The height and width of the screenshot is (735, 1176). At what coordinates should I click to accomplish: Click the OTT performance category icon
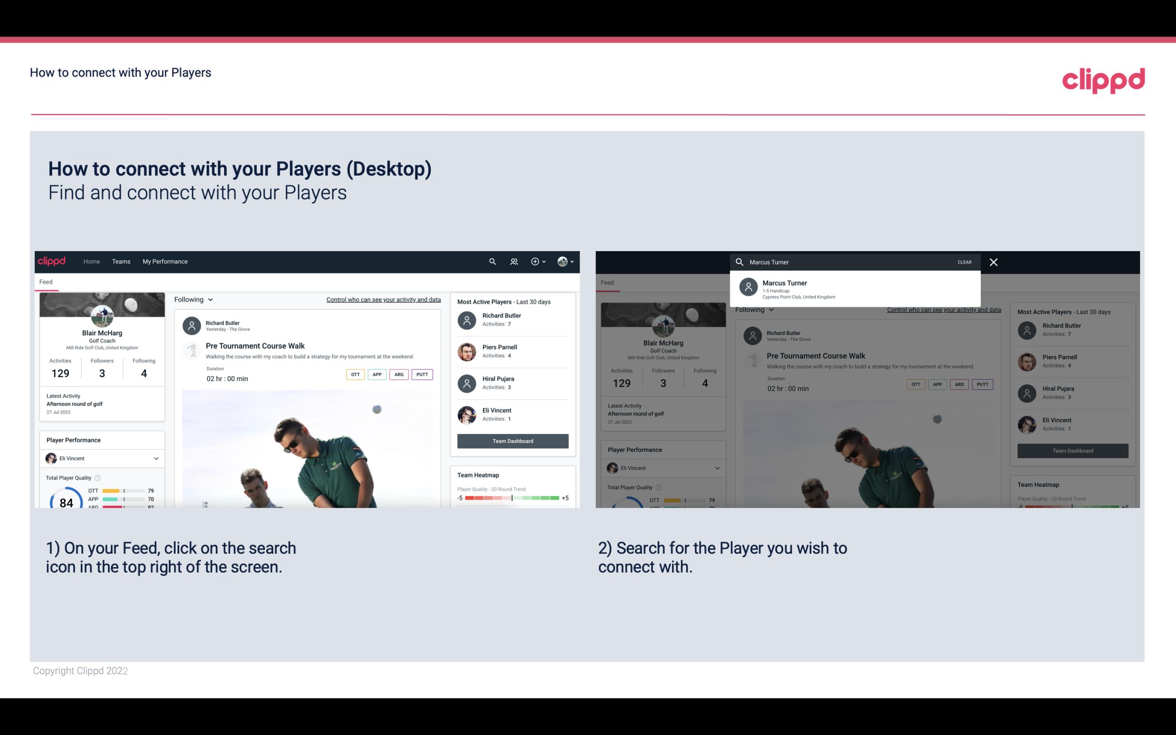pyautogui.click(x=355, y=373)
